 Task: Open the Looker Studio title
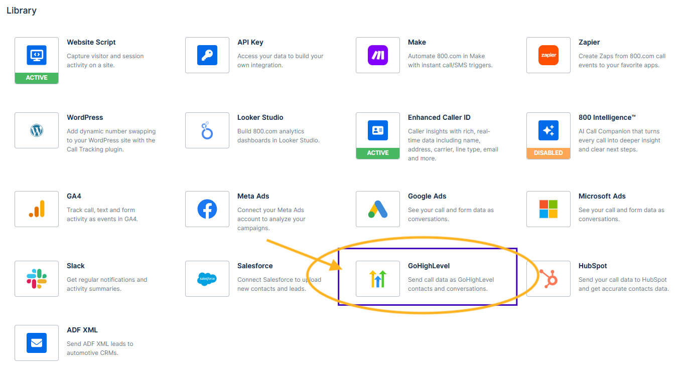[x=260, y=117]
